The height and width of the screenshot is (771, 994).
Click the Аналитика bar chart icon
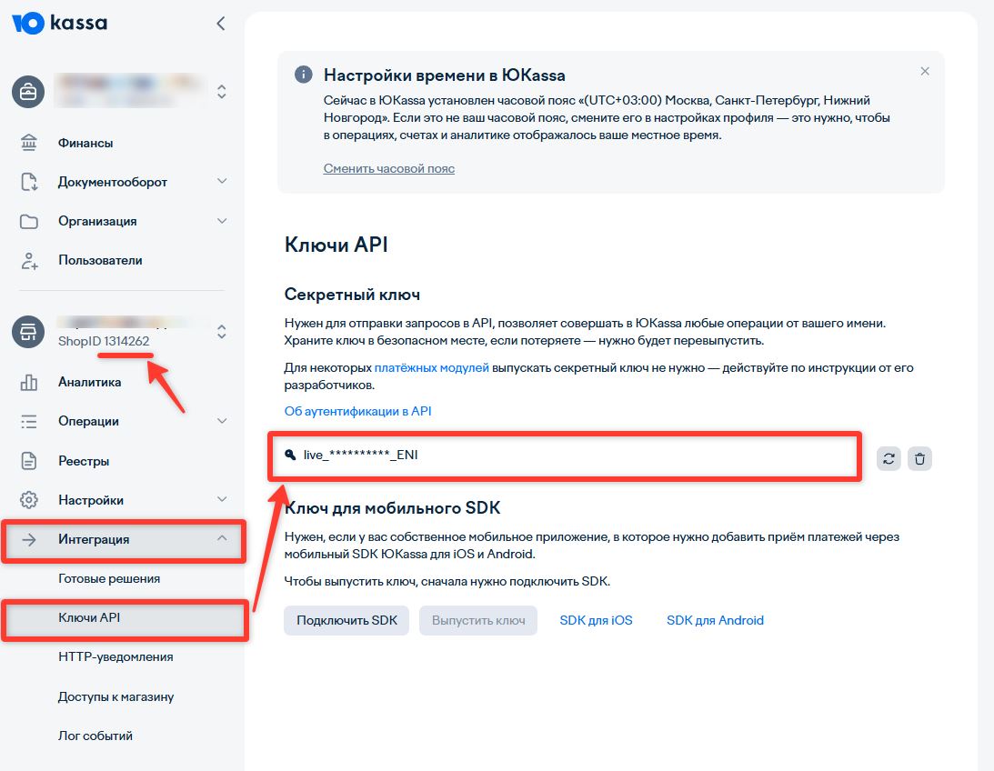29,382
